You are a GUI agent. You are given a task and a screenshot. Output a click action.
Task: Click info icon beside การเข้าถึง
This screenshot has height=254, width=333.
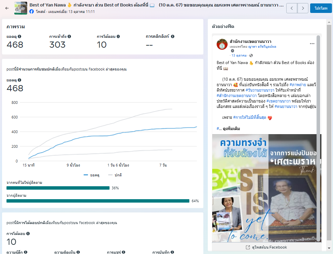(x=69, y=36)
